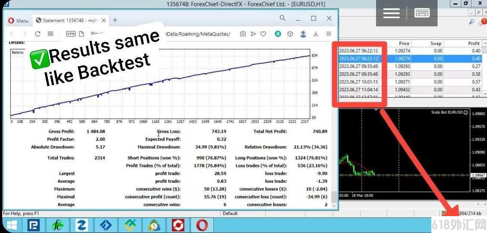Open the Speed Dial grid icon
Viewport: 487px width, 233px height.
51,34
